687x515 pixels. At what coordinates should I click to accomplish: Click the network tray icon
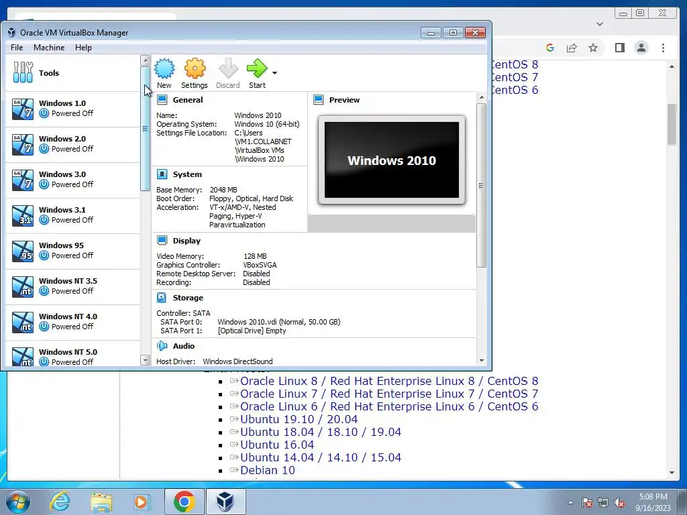[x=603, y=503]
